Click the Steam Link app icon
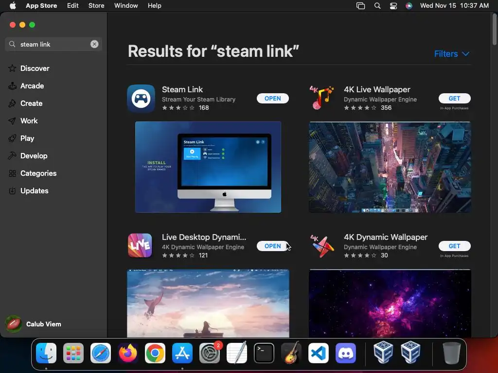Image resolution: width=498 pixels, height=373 pixels. pyautogui.click(x=141, y=98)
